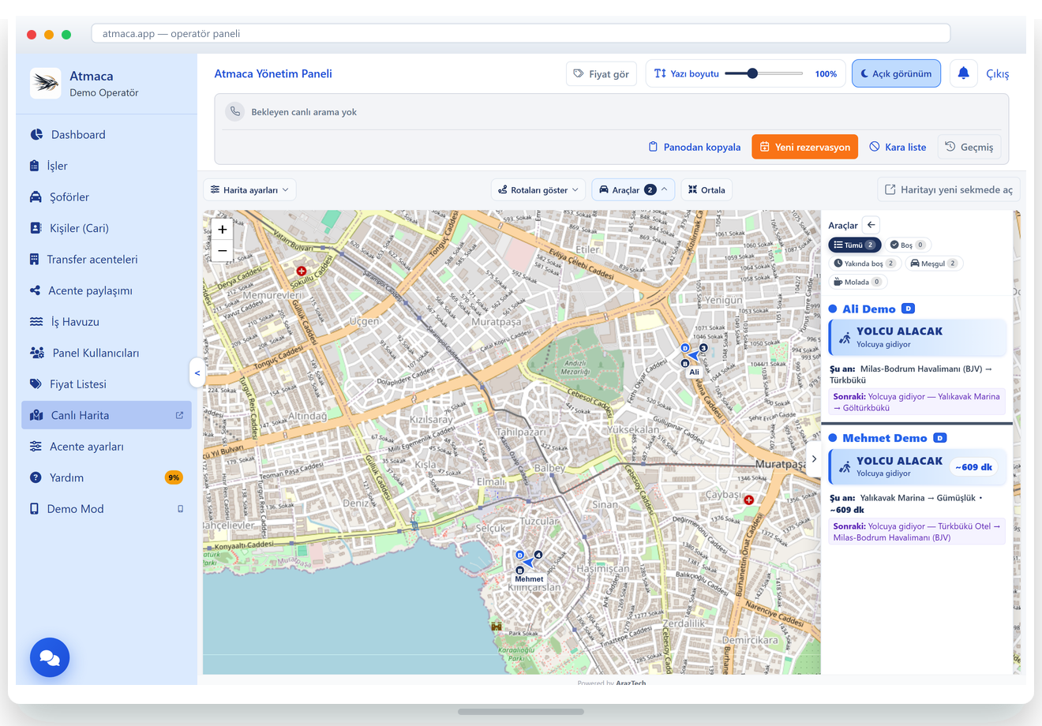This screenshot has height=726, width=1042.
Task: Open the floating chat bubble icon
Action: click(50, 657)
